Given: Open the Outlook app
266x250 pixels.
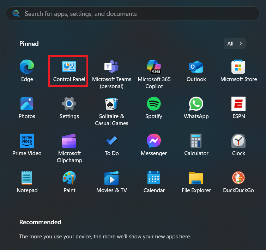Looking at the screenshot, I should click(196, 71).
